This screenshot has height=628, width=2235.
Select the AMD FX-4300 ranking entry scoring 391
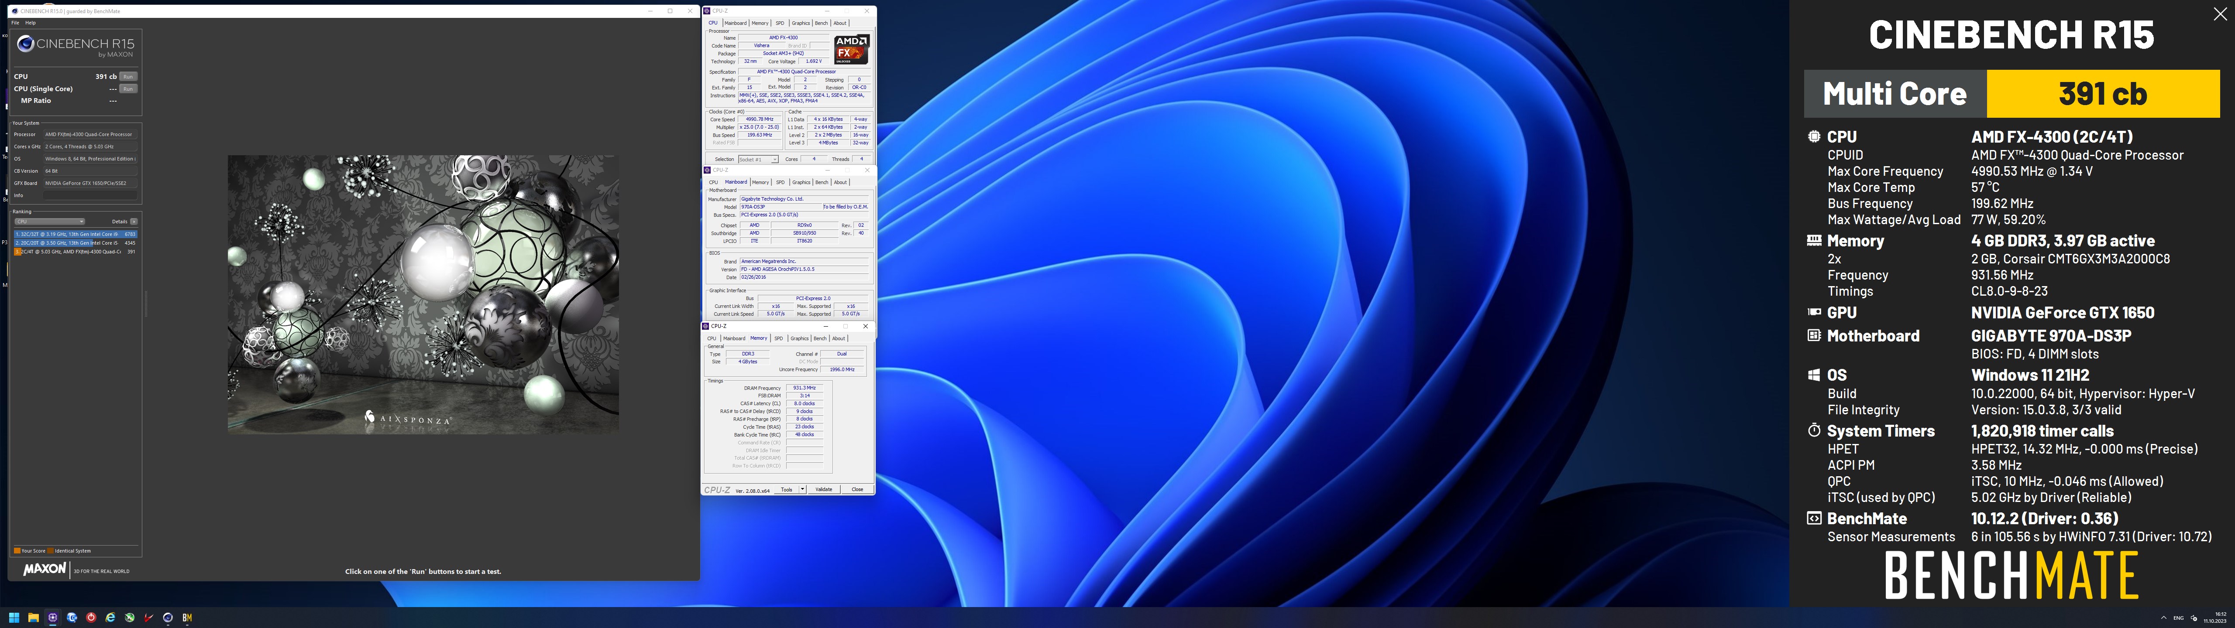[x=76, y=252]
